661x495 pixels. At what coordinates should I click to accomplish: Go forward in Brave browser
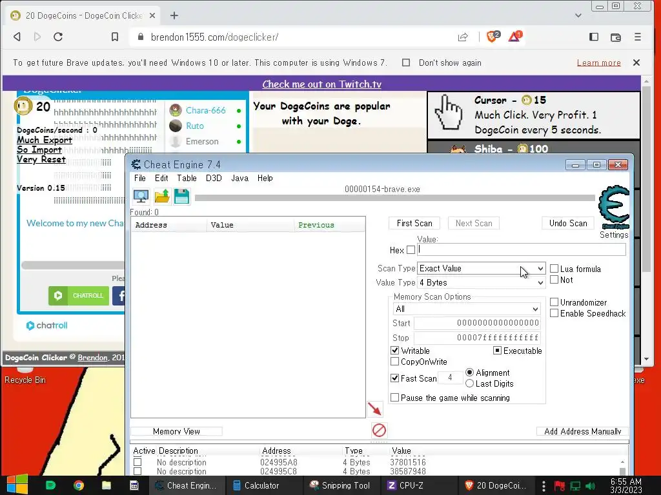coord(37,37)
